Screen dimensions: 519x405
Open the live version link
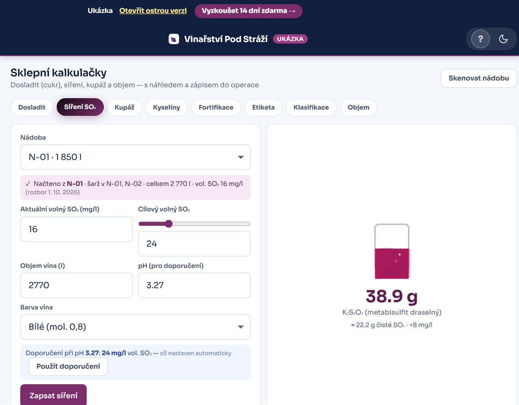pyautogui.click(x=153, y=11)
